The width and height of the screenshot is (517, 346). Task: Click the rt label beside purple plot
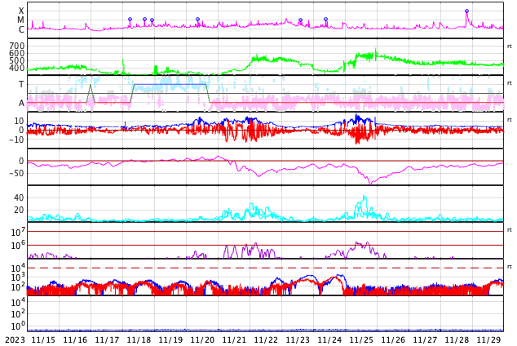pyautogui.click(x=510, y=229)
